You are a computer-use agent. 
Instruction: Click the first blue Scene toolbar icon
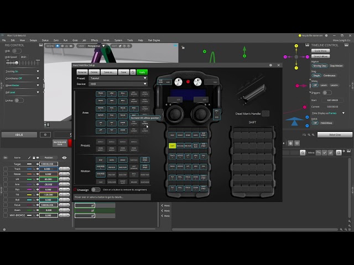58,46
